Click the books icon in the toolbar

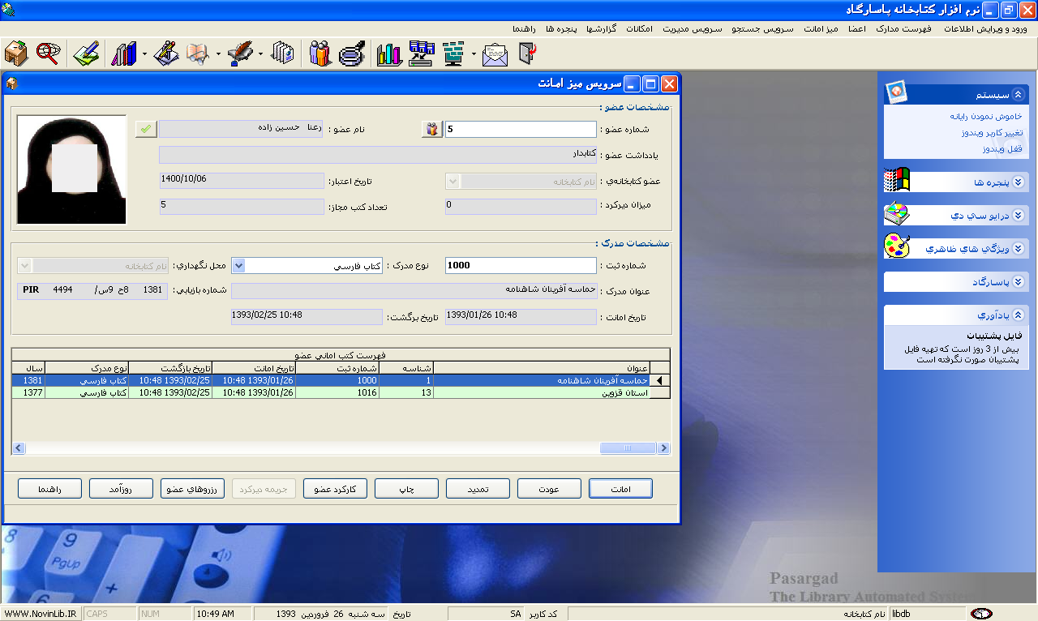pyautogui.click(x=123, y=54)
